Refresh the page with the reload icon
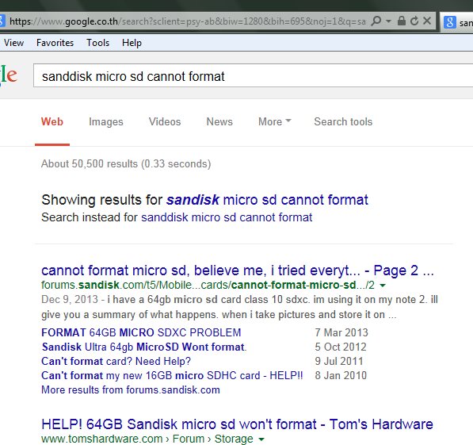The image size is (473, 445). point(414,21)
